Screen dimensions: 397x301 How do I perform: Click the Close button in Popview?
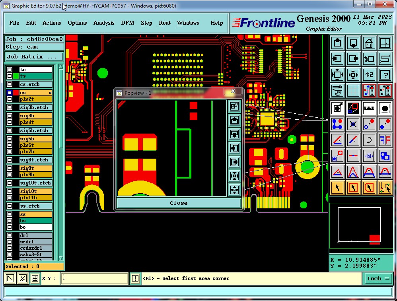click(179, 203)
